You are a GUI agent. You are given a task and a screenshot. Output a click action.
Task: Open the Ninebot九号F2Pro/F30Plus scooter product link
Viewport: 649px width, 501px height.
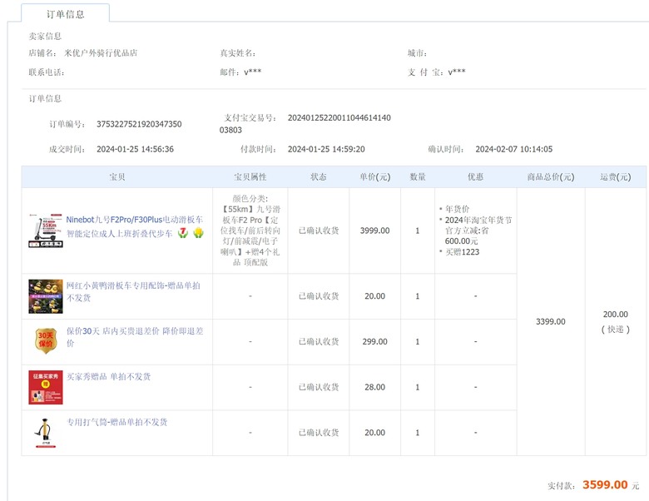135,226
